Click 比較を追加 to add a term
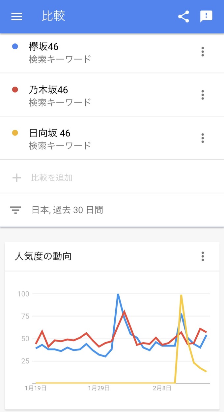224x412 pixels. coord(52,178)
